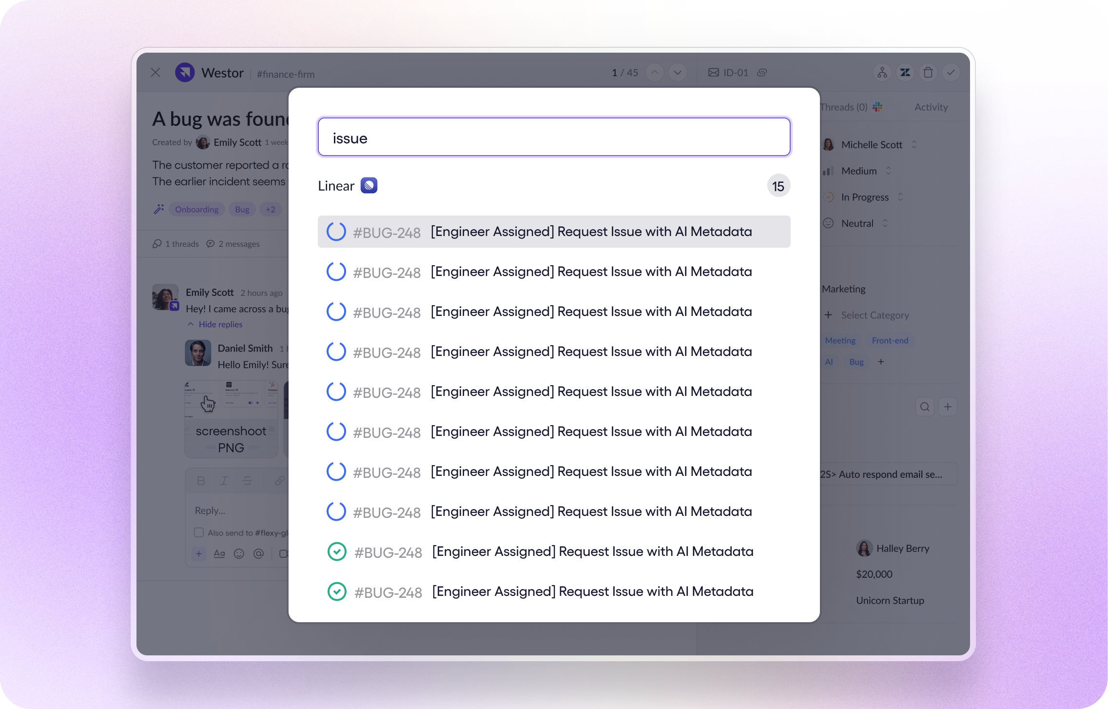The height and width of the screenshot is (709, 1108).
Task: Click the @ mention icon
Action: pos(258,553)
